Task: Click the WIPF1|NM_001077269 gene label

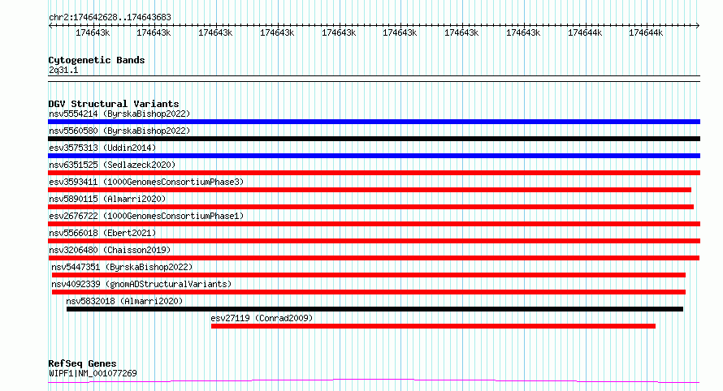Action: [x=93, y=373]
